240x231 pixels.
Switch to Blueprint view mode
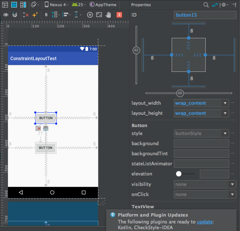(14, 5)
